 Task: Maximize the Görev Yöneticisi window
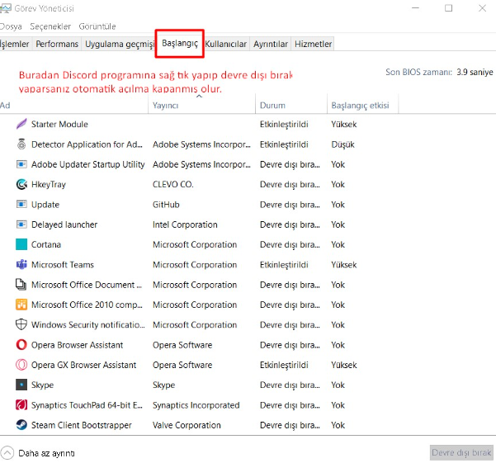click(x=449, y=8)
